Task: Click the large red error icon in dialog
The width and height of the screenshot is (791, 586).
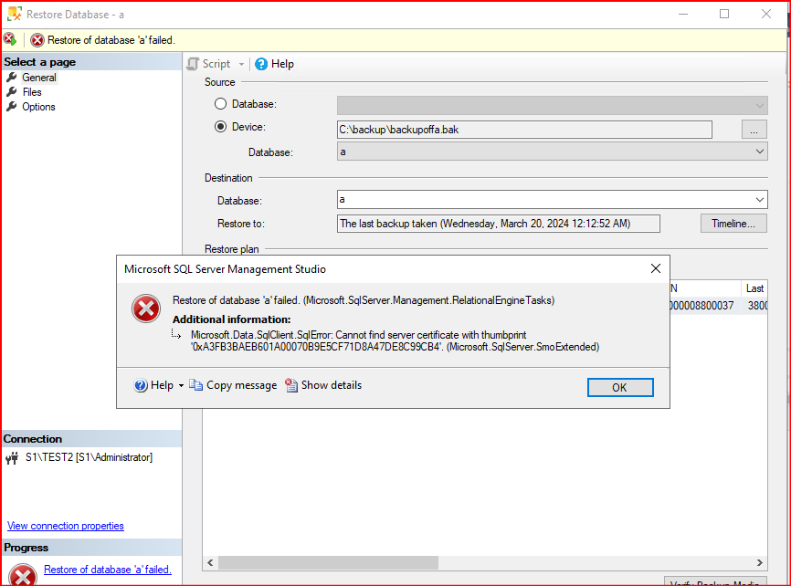Action: point(146,310)
